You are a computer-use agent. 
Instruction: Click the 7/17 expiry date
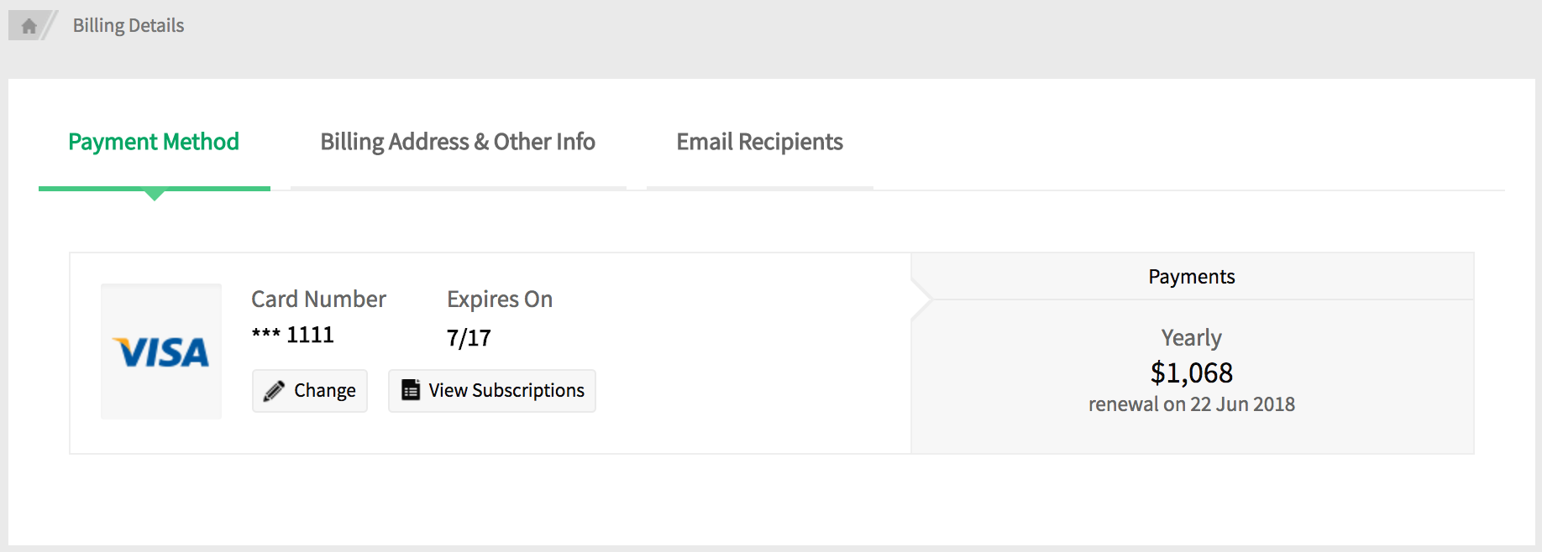click(x=469, y=338)
